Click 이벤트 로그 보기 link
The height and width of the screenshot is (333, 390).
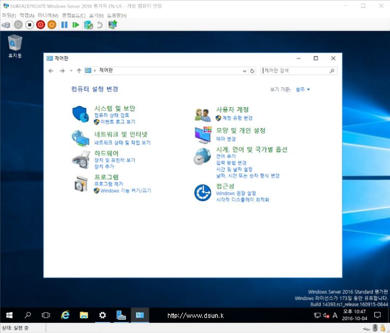click(x=118, y=122)
